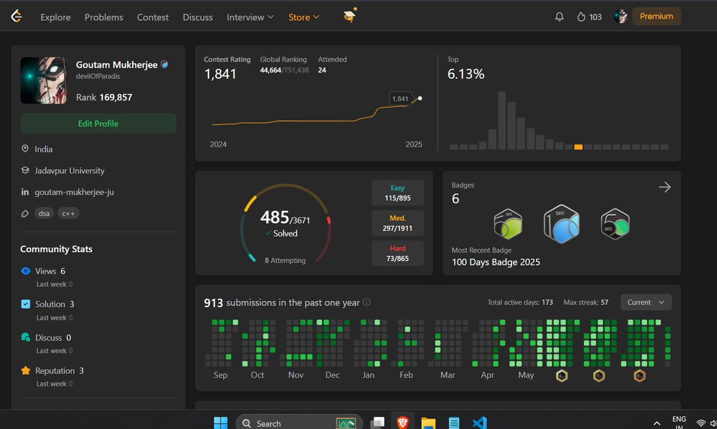Click the taskbar Search field

pyautogui.click(x=299, y=422)
